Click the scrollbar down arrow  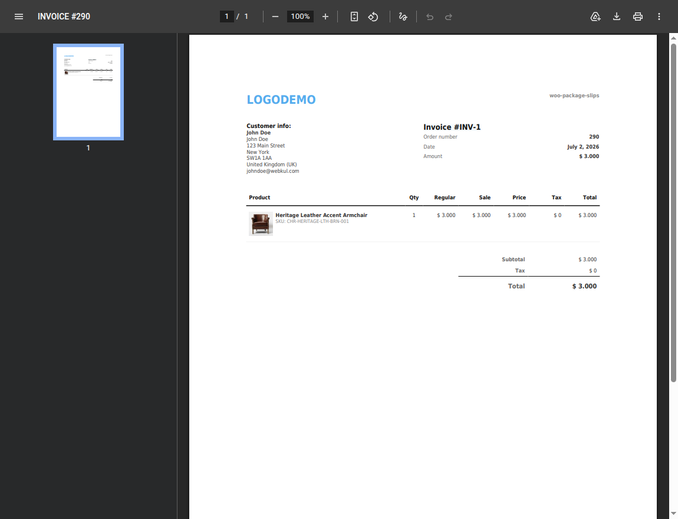tap(673, 514)
